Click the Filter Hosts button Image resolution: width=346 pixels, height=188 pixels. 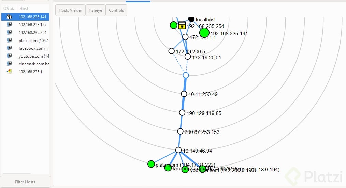(x=25, y=182)
